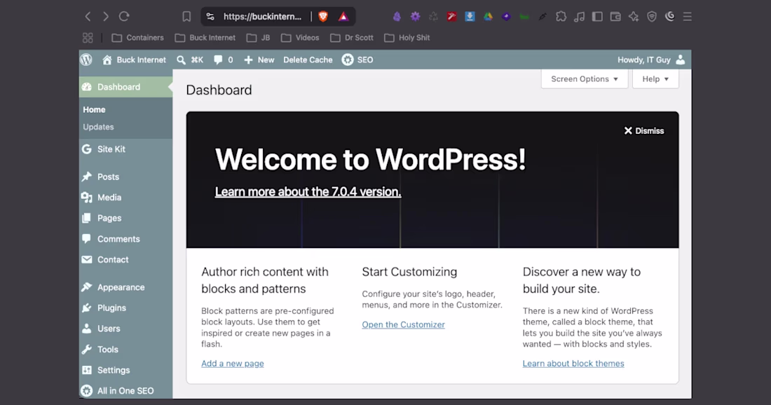The image size is (771, 405).
Task: Open the tab groups grid icon
Action: [x=88, y=38]
